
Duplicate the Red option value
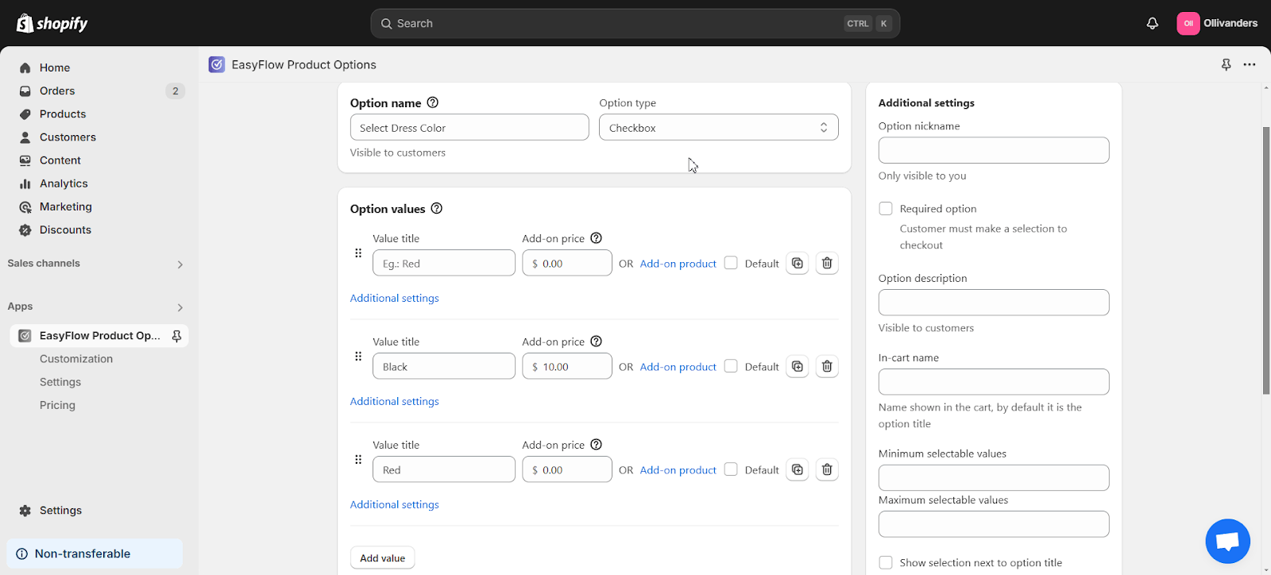(798, 469)
